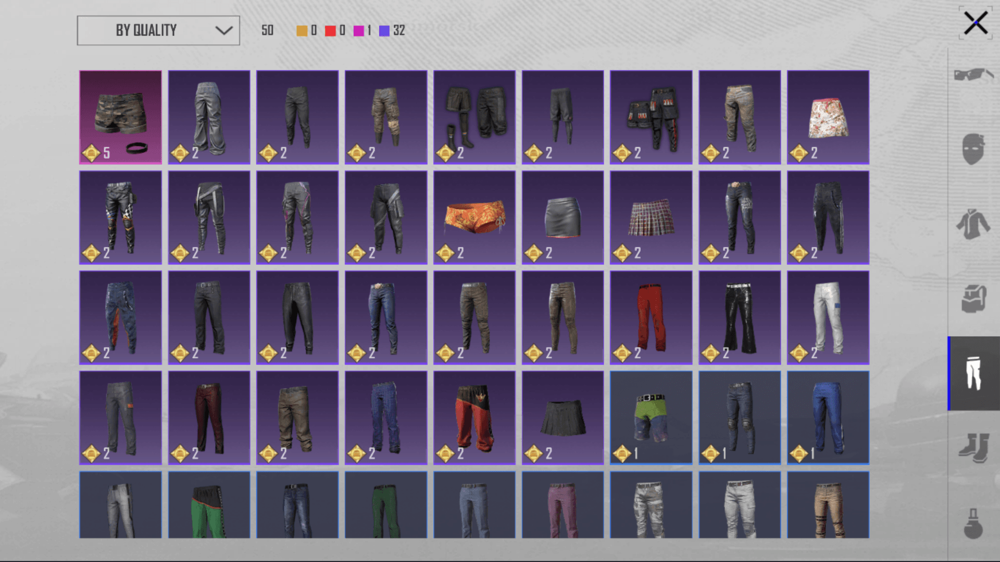Select the jacket category icon
The width and height of the screenshot is (1000, 562).
973,224
